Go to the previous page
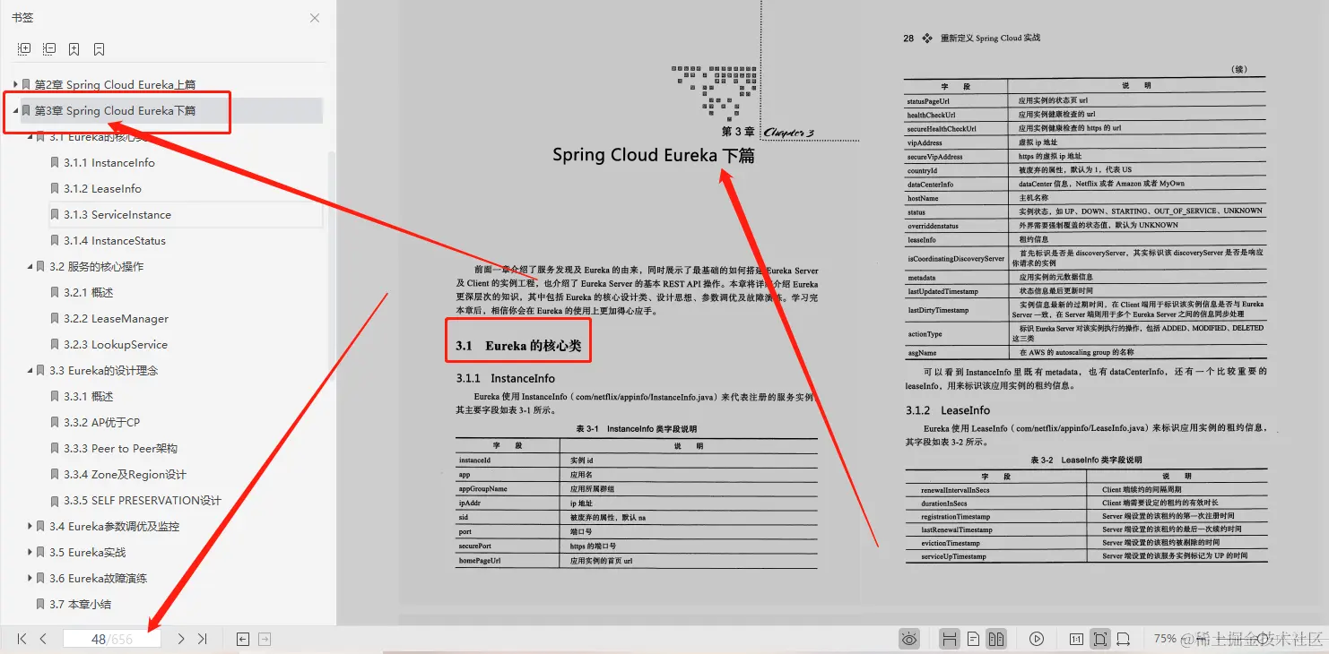The image size is (1329, 654). coord(43,639)
